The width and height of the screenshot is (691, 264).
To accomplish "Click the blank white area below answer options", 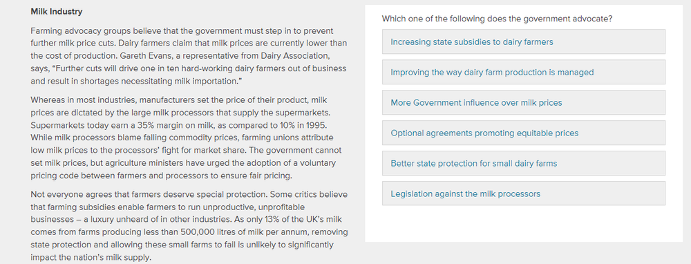I will (524, 224).
